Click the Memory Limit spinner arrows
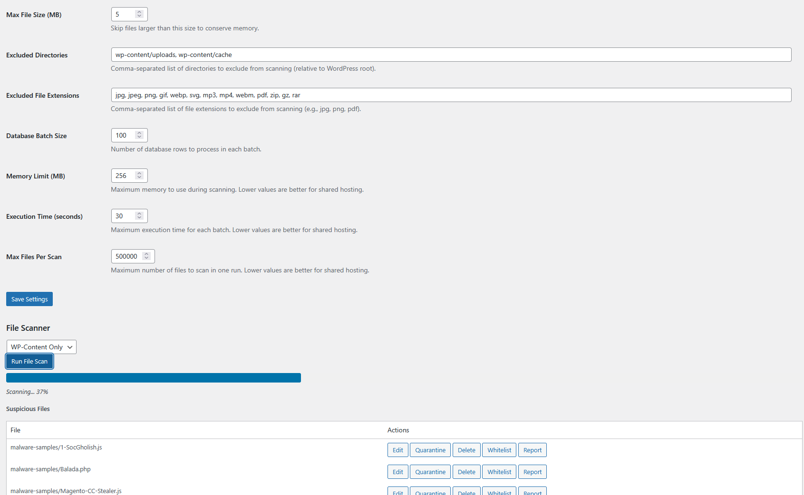 pos(139,176)
